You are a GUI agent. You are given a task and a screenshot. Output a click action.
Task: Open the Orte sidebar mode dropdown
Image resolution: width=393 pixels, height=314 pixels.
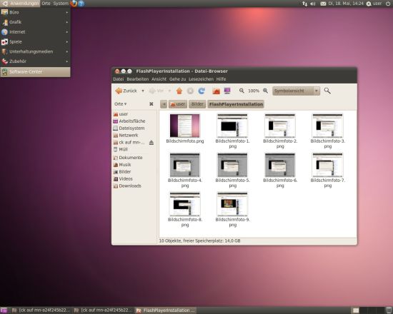pyautogui.click(x=121, y=104)
